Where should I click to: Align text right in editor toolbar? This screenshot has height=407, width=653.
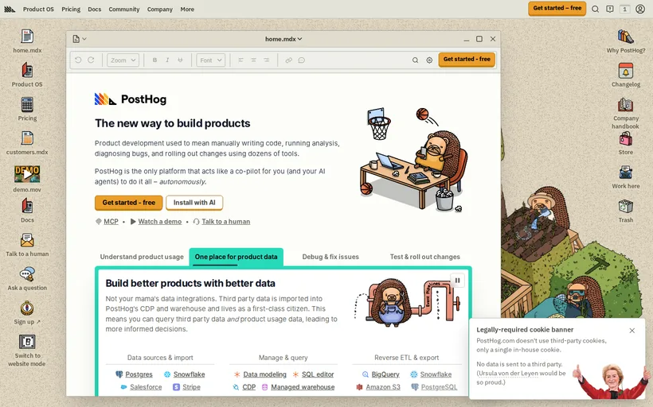coord(267,60)
